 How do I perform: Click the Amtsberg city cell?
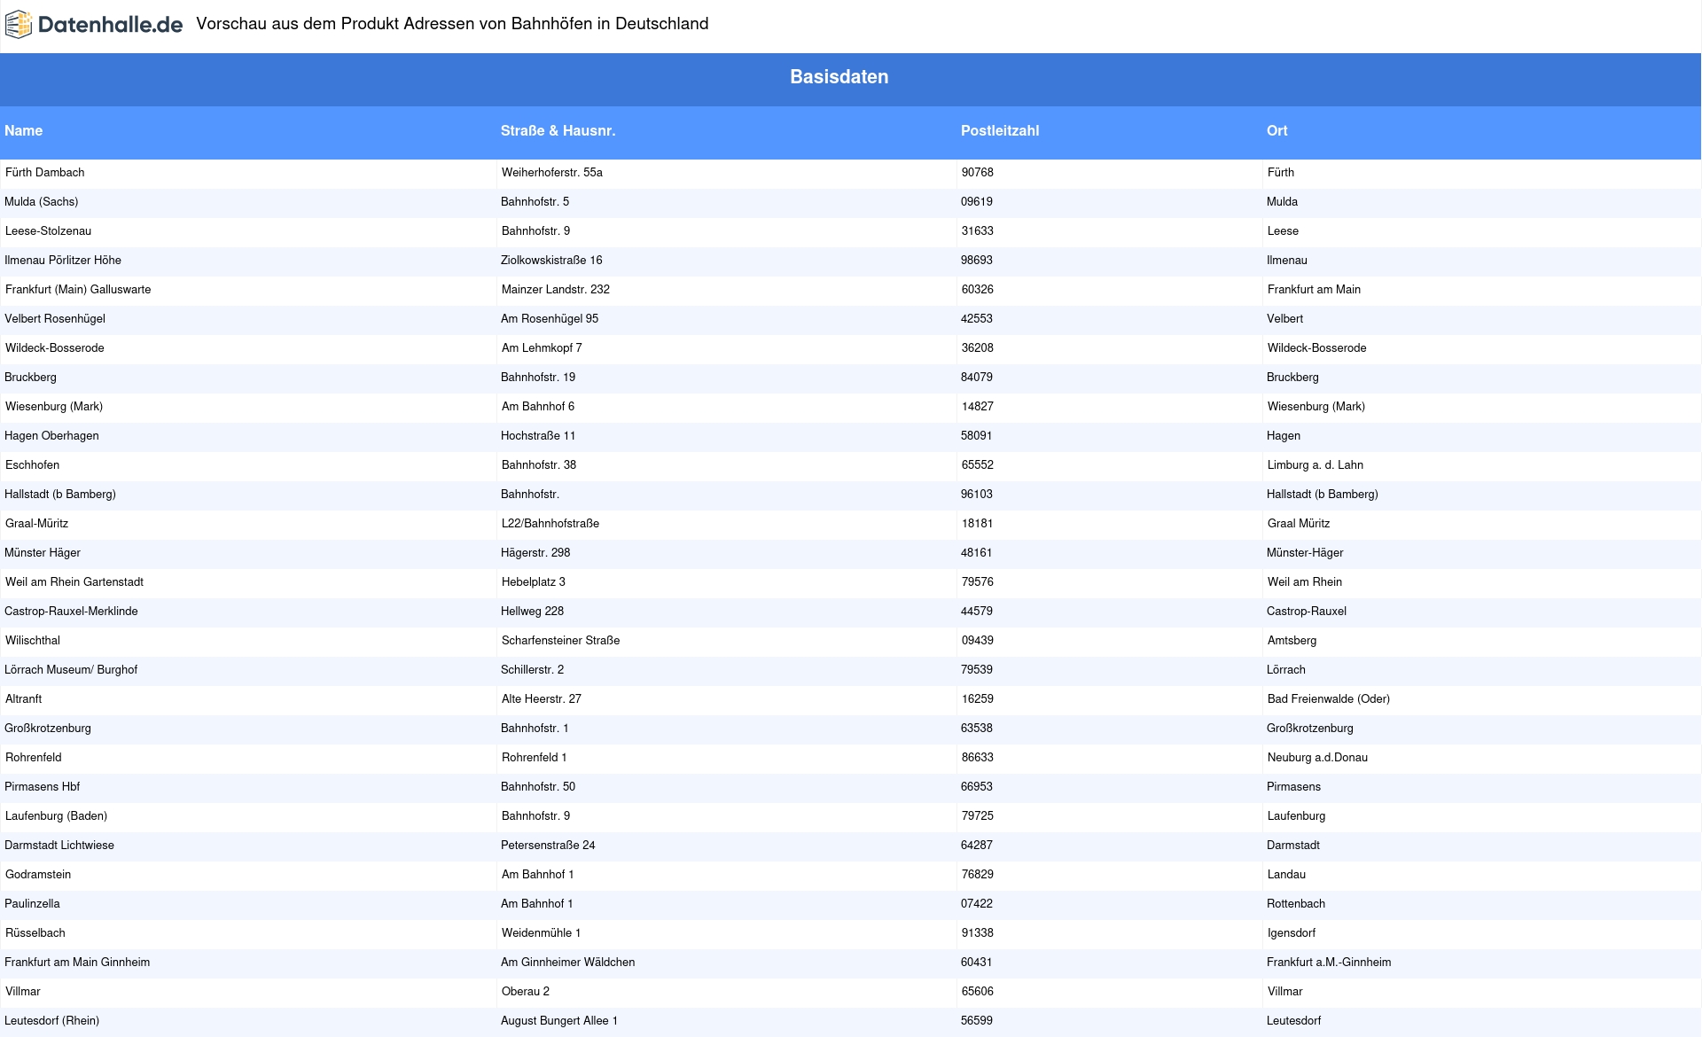pyautogui.click(x=1292, y=641)
